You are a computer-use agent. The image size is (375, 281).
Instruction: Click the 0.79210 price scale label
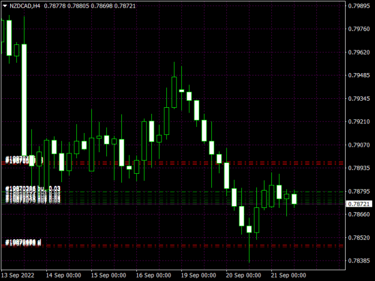click(359, 122)
